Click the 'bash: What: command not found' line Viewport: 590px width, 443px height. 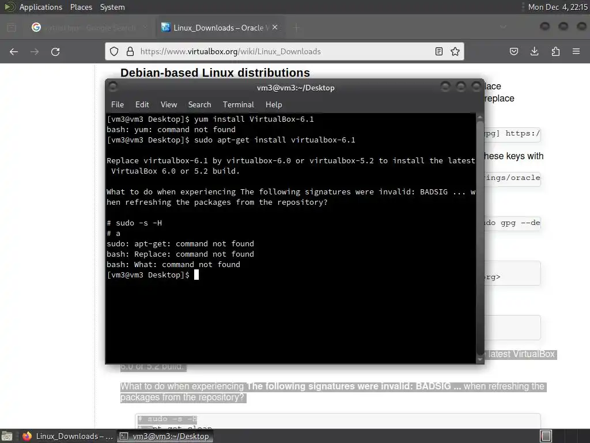point(173,264)
